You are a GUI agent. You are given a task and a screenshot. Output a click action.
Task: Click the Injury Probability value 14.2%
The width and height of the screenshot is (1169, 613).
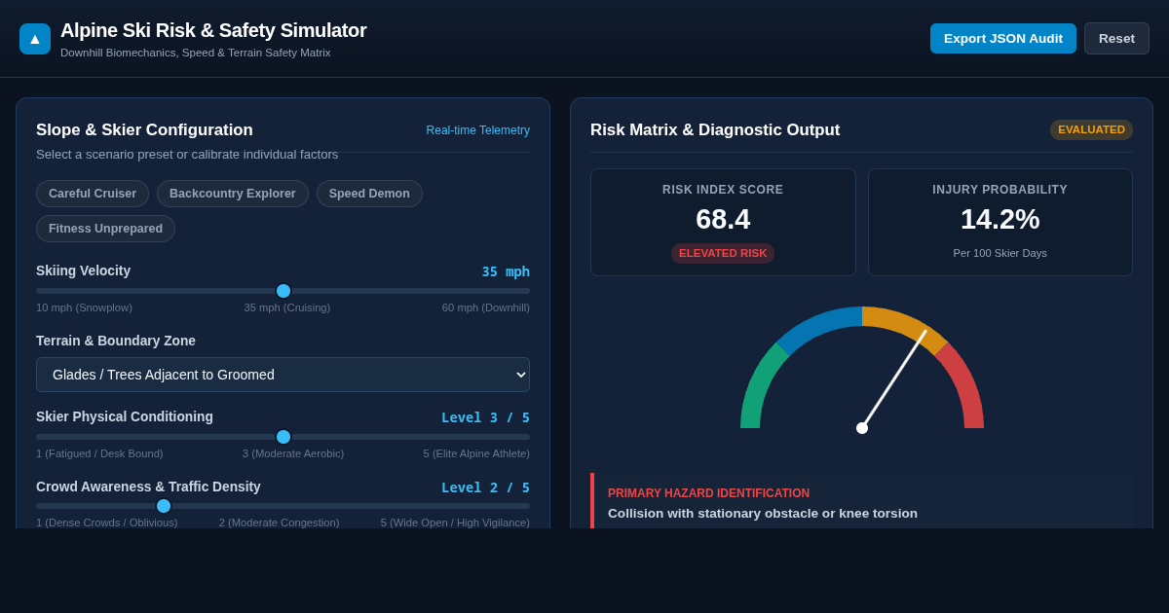pyautogui.click(x=1000, y=219)
